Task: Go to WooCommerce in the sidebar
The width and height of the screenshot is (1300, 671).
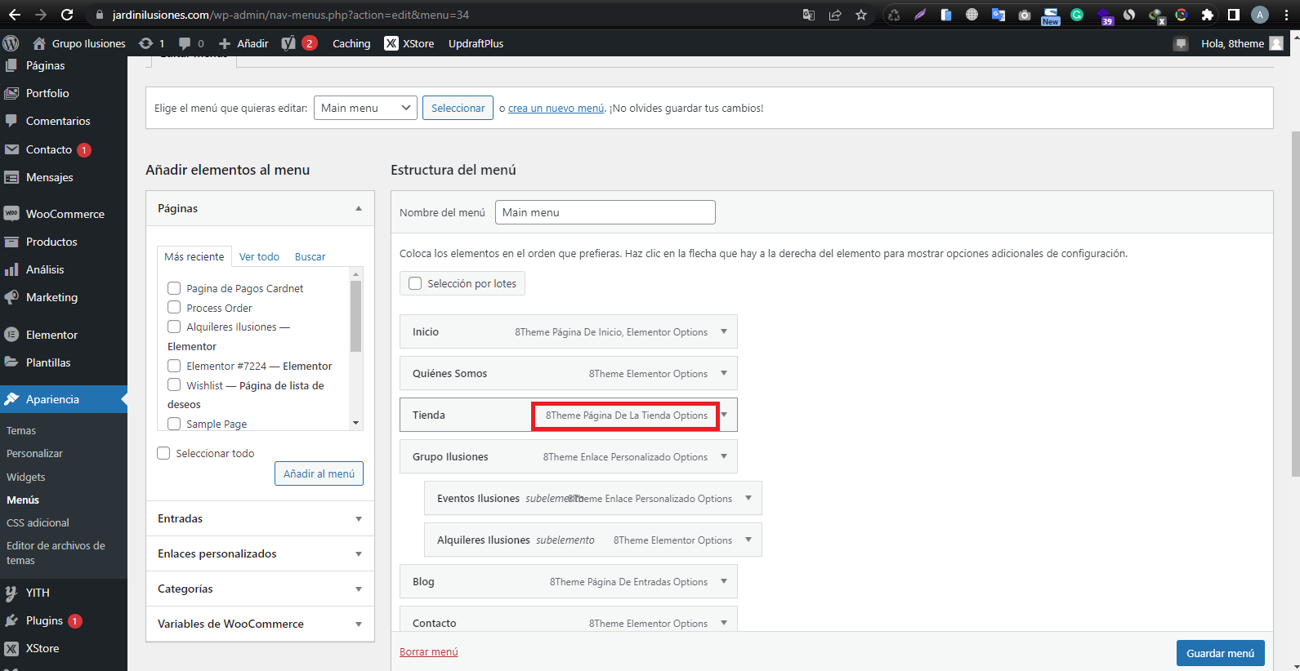Action: [x=64, y=214]
